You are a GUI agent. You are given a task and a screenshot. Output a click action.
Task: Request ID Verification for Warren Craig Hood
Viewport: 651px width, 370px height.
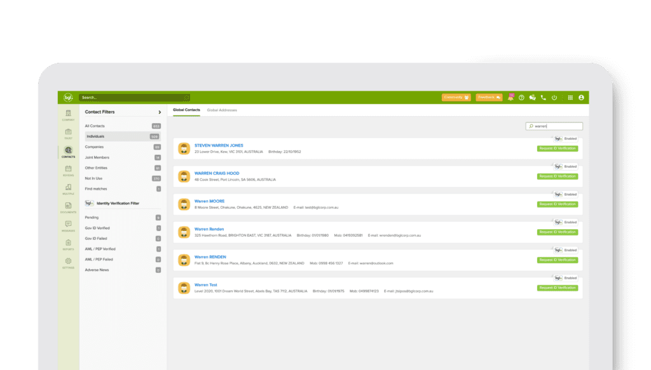(x=558, y=176)
